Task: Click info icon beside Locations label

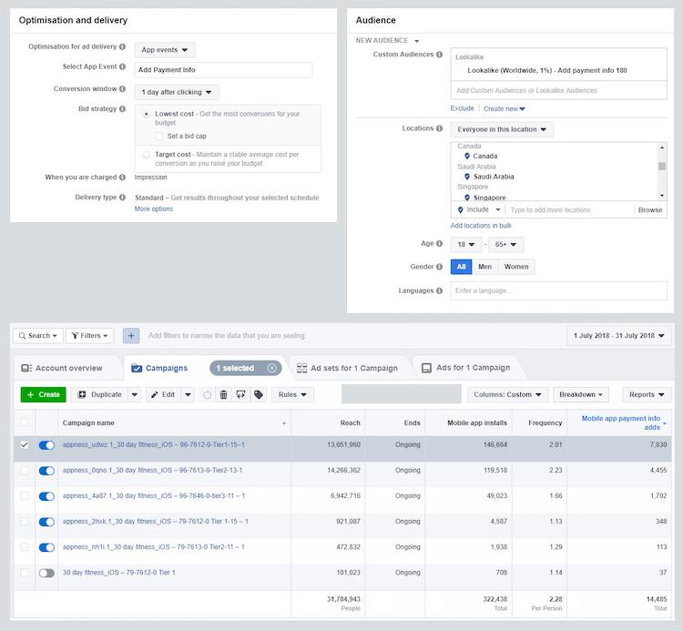Action: [440, 128]
